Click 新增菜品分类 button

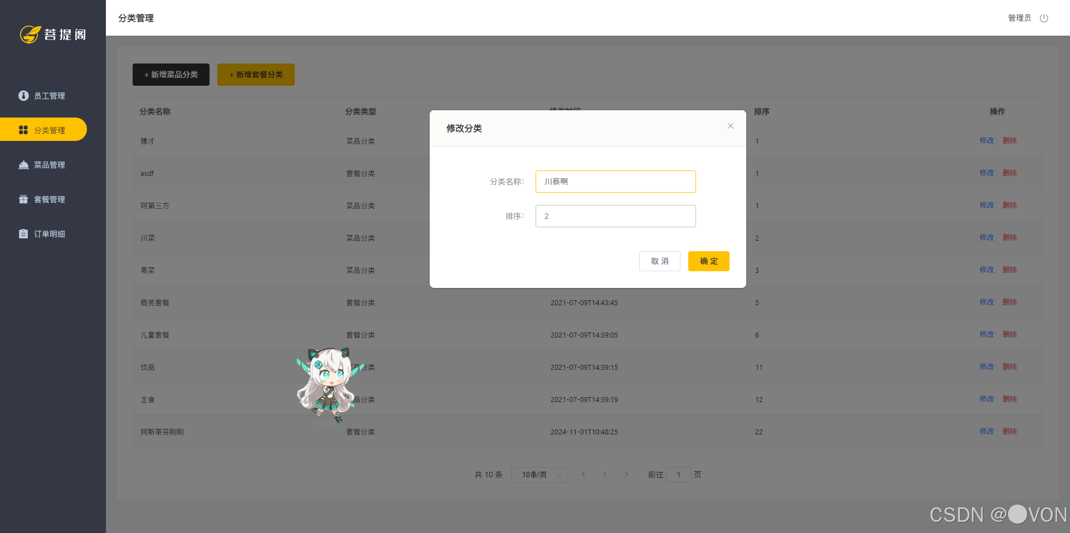(x=171, y=75)
